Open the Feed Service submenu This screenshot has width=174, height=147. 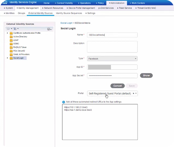(x=125, y=8)
